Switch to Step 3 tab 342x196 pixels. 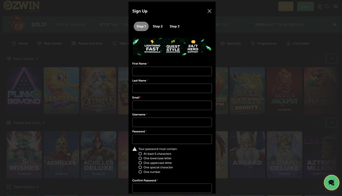(x=174, y=27)
